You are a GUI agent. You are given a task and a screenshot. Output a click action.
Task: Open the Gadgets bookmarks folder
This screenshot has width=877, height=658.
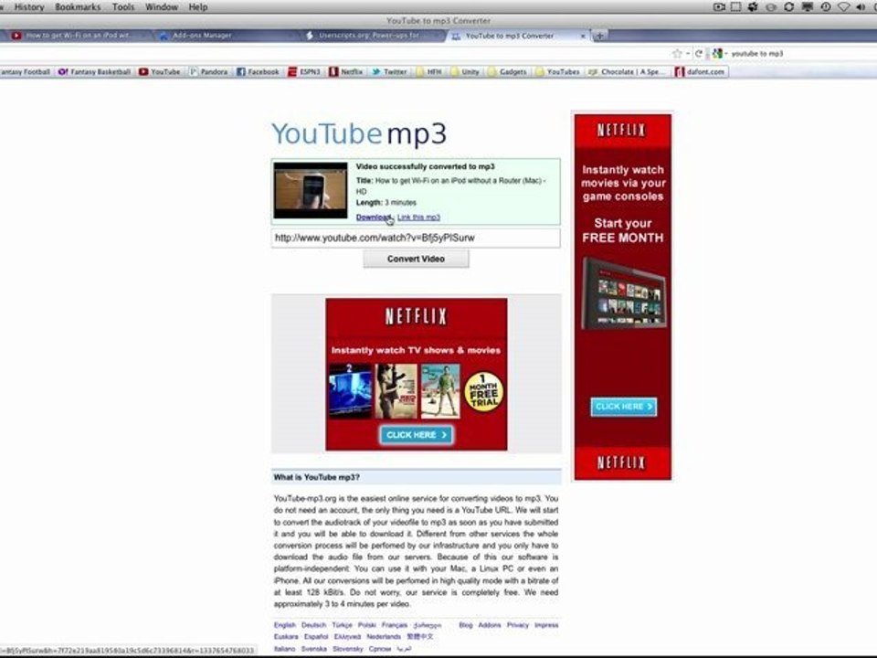click(x=507, y=72)
